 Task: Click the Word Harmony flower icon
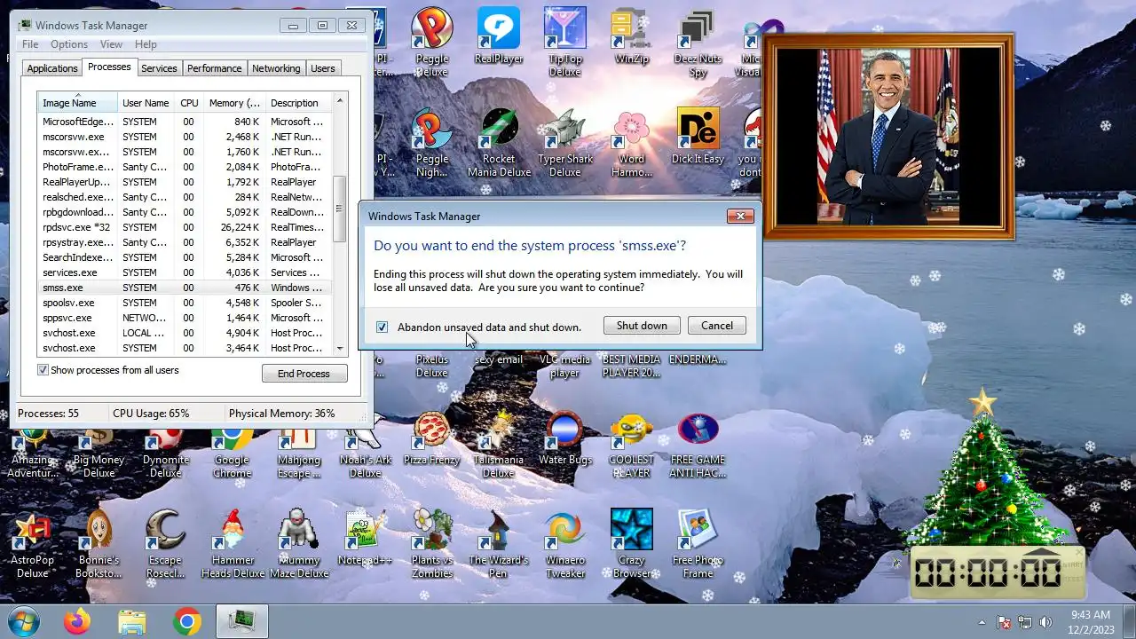(x=632, y=142)
